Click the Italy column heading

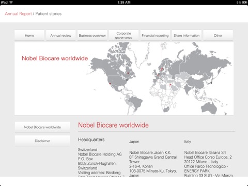click(188, 142)
